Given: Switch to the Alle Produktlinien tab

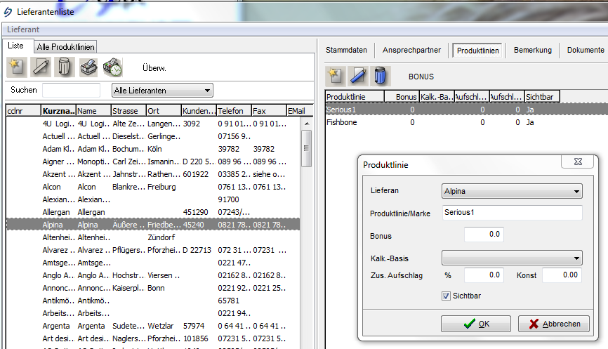Looking at the screenshot, I should [x=66, y=46].
